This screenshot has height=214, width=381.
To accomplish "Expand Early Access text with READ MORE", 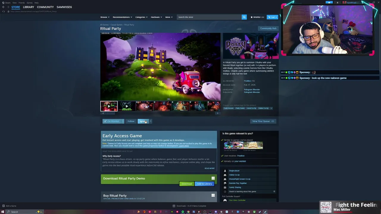I will click(x=210, y=168).
